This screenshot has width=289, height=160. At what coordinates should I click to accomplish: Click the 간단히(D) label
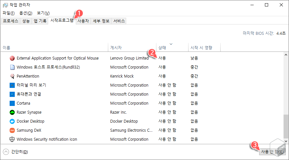(x=19, y=152)
